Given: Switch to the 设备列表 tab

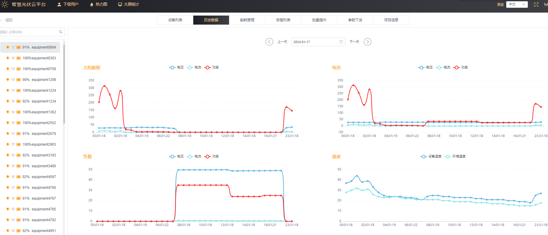Looking at the screenshot, I should coord(175,20).
